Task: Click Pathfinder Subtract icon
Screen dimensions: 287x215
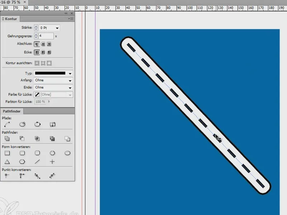Action: (22, 139)
